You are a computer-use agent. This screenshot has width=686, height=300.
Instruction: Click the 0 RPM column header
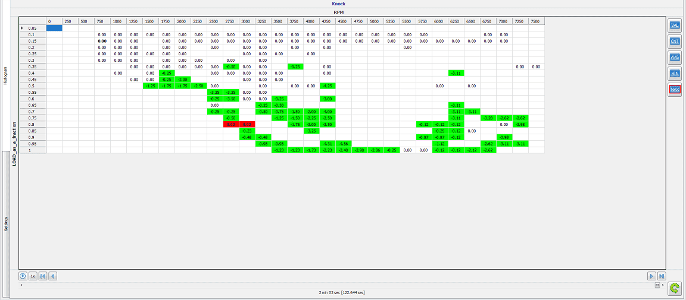point(54,21)
